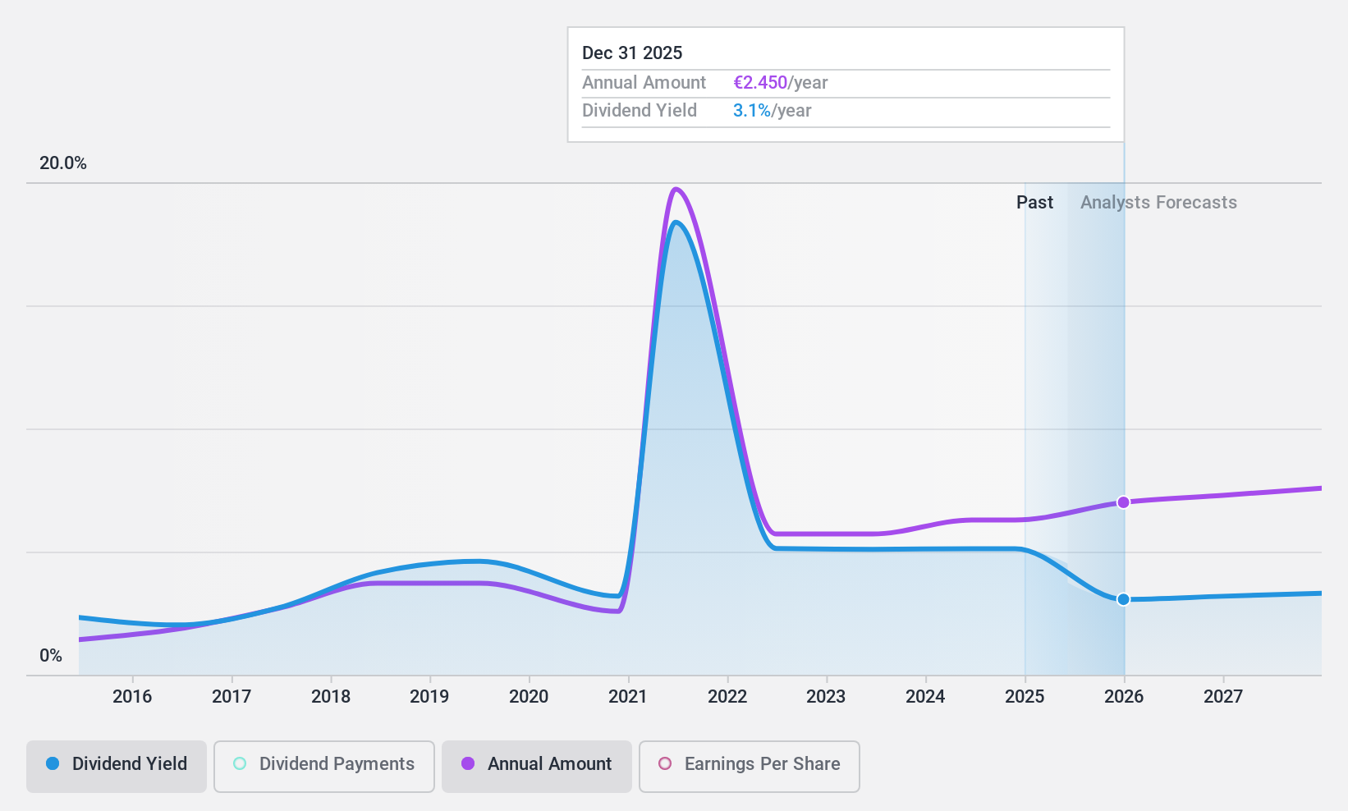Click the blue Dividend Yield marker at 2026
Image resolution: width=1348 pixels, height=811 pixels.
(x=1123, y=599)
